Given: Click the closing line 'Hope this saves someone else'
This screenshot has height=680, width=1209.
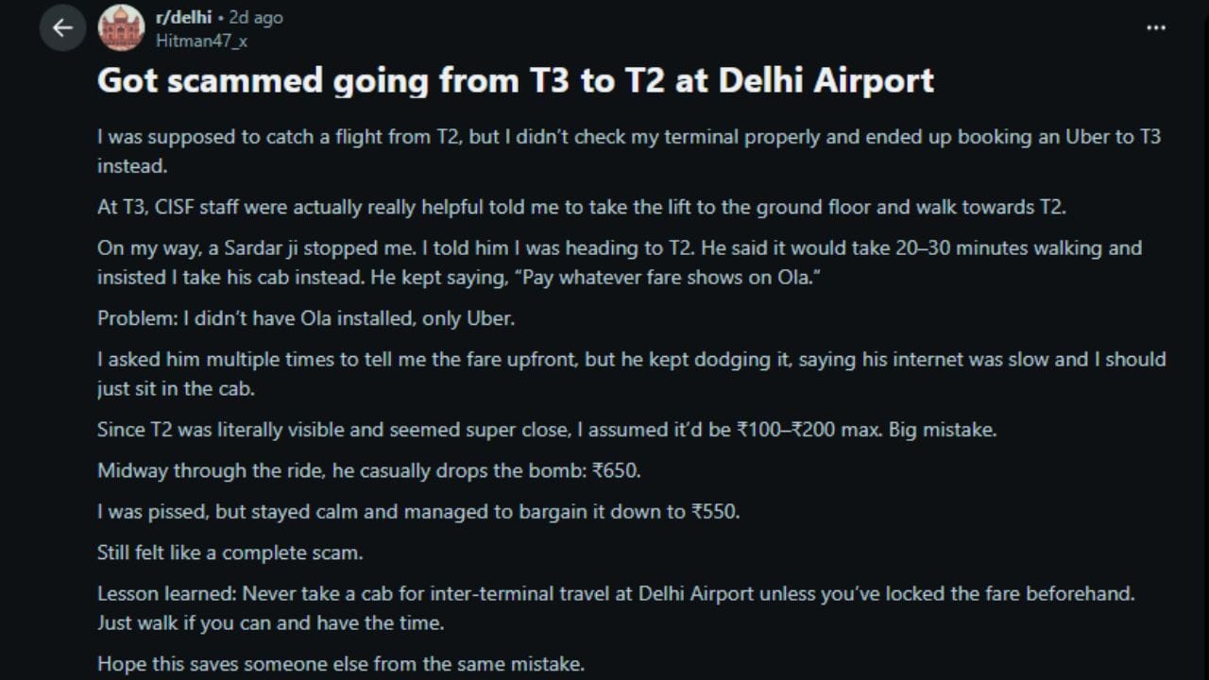Looking at the screenshot, I should pyautogui.click(x=340, y=664).
